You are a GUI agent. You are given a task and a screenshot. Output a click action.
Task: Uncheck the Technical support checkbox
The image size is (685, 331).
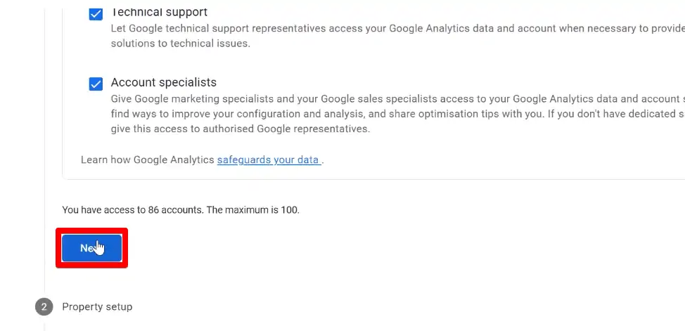[96, 13]
